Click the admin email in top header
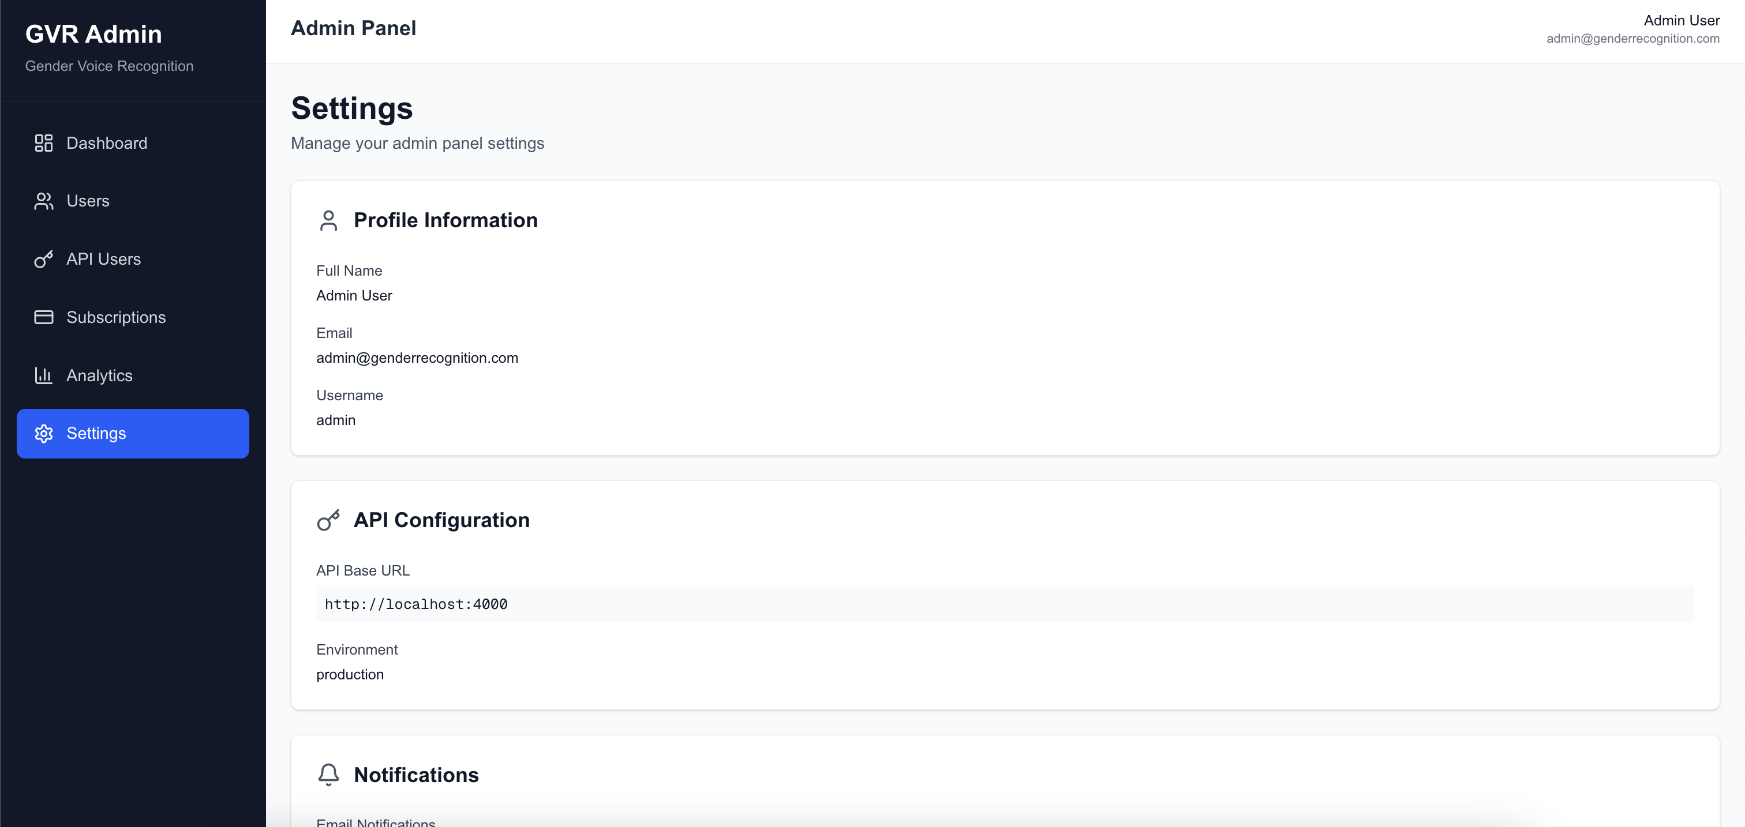The width and height of the screenshot is (1745, 827). 1632,39
